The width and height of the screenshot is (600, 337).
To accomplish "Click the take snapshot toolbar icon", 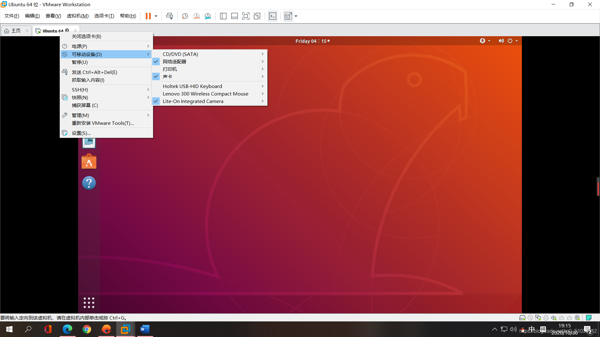I will 185,16.
